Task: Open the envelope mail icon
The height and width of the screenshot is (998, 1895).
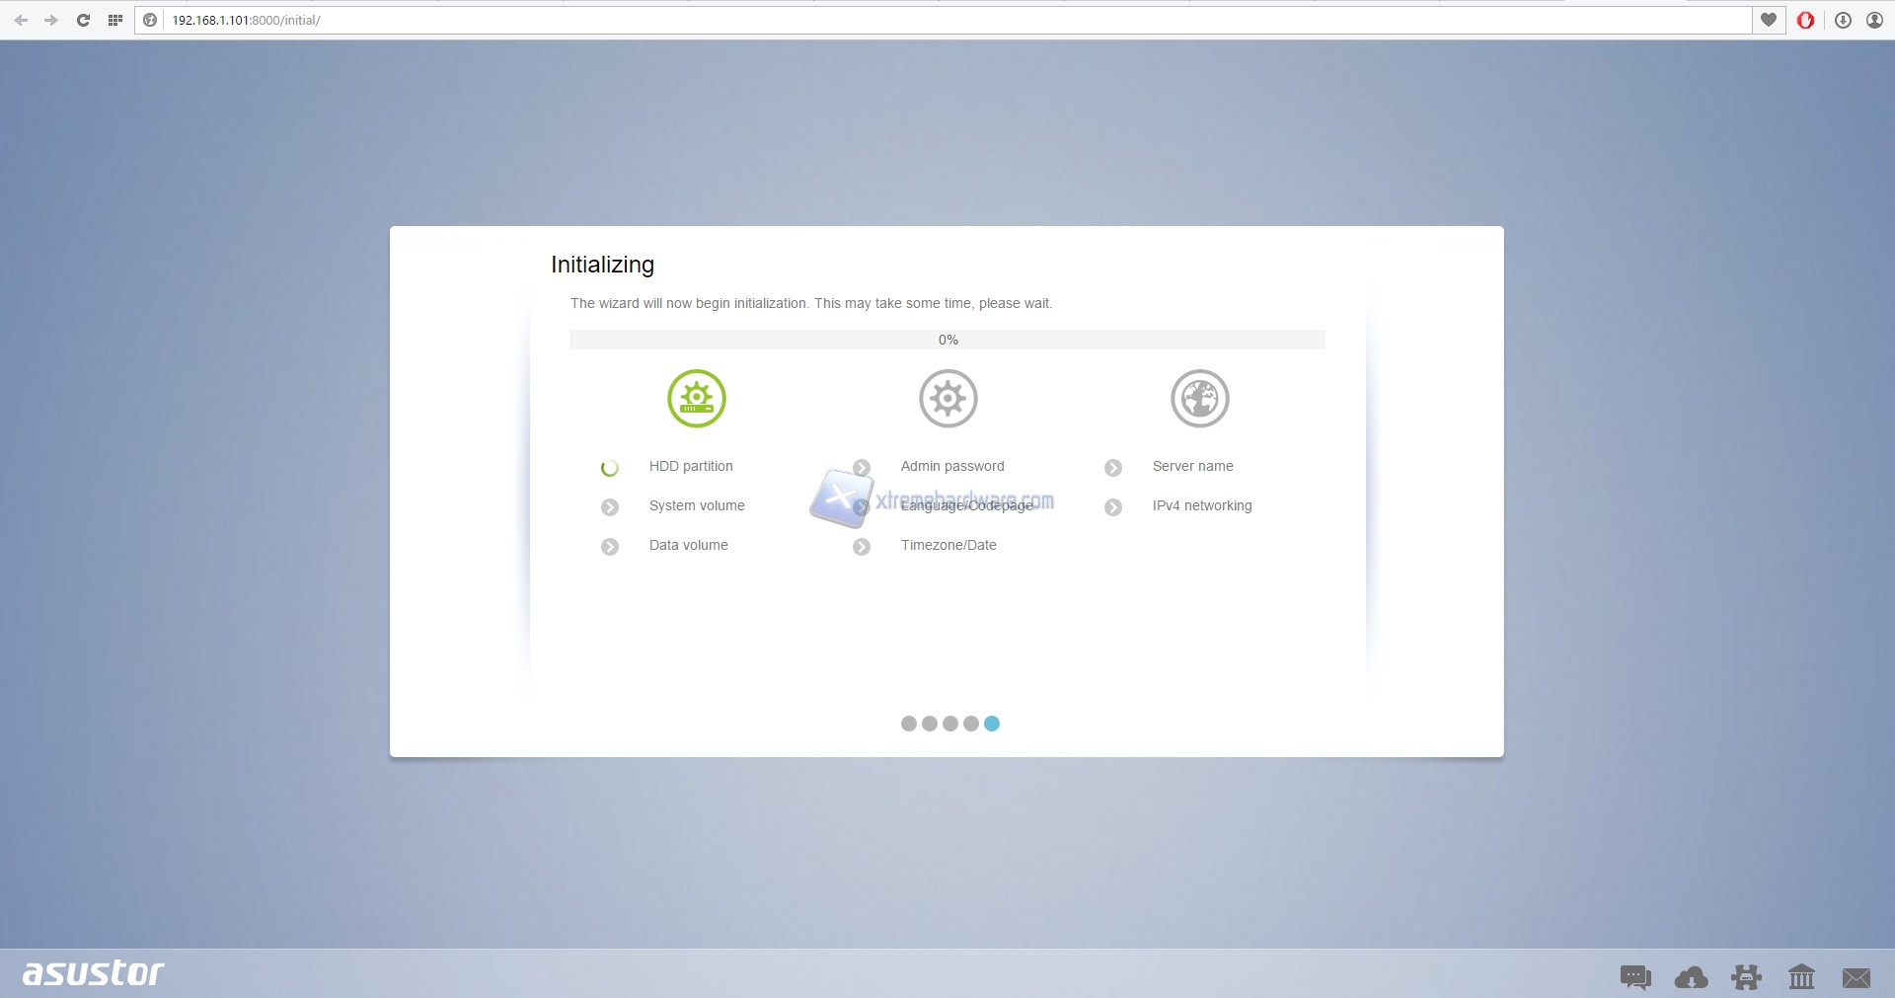Action: click(x=1857, y=977)
